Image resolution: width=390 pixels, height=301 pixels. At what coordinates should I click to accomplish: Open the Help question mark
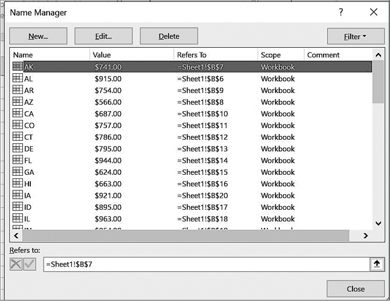click(342, 12)
